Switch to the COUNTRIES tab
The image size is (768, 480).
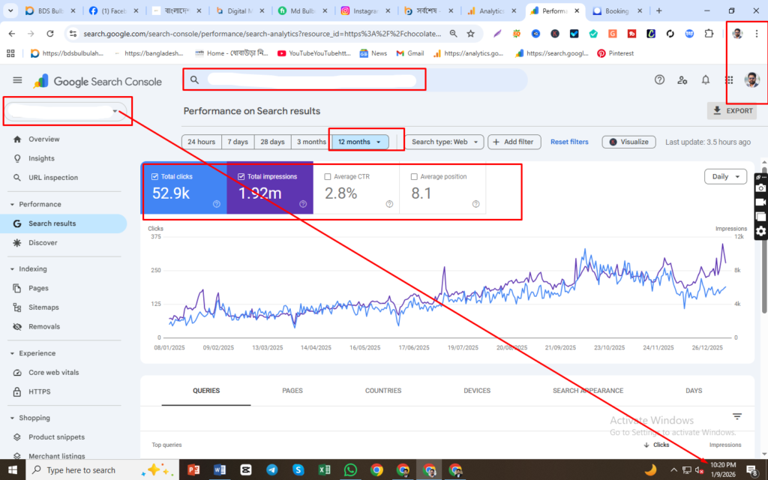[x=383, y=391]
